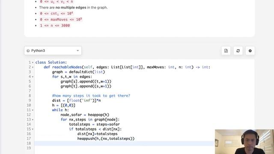The height and width of the screenshot is (154, 274).
Task: Collapse the while loop fold arrow on line 11
Action: pyautogui.click(x=33, y=110)
